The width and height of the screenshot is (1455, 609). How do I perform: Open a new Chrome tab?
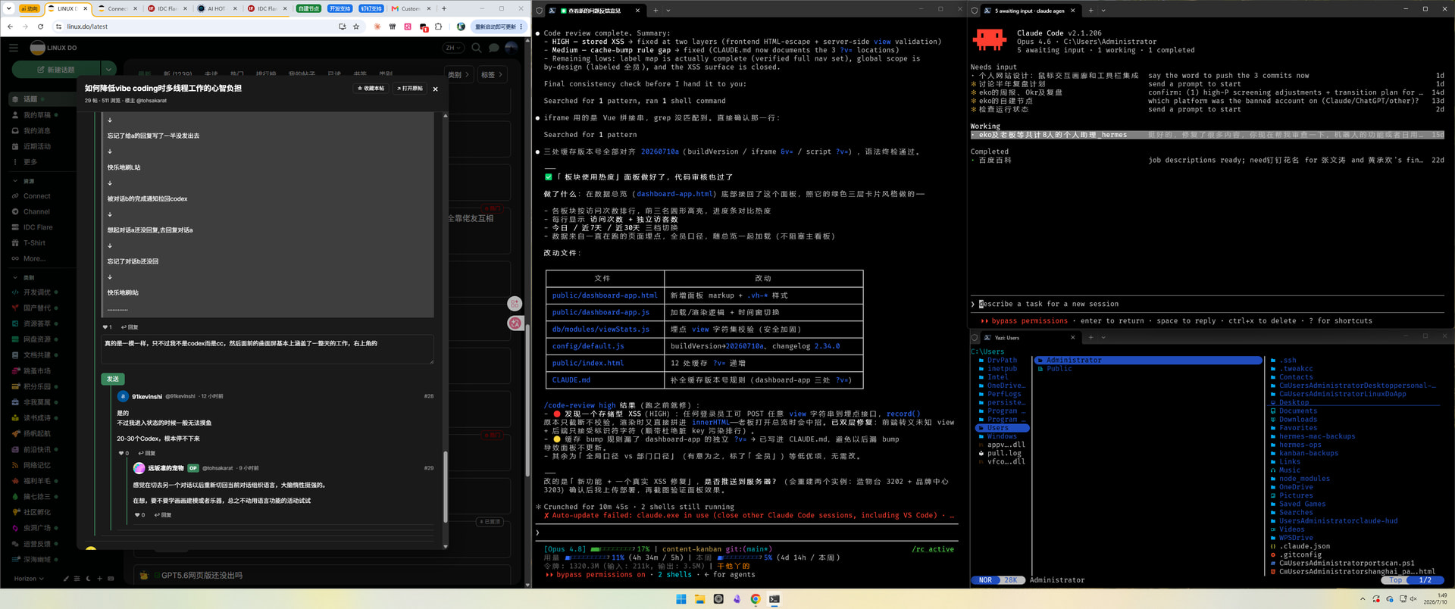[444, 8]
